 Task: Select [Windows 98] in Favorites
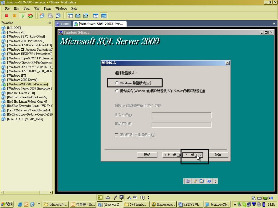pos(16,32)
